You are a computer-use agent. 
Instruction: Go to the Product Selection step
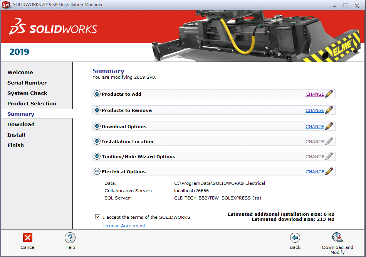(x=32, y=103)
